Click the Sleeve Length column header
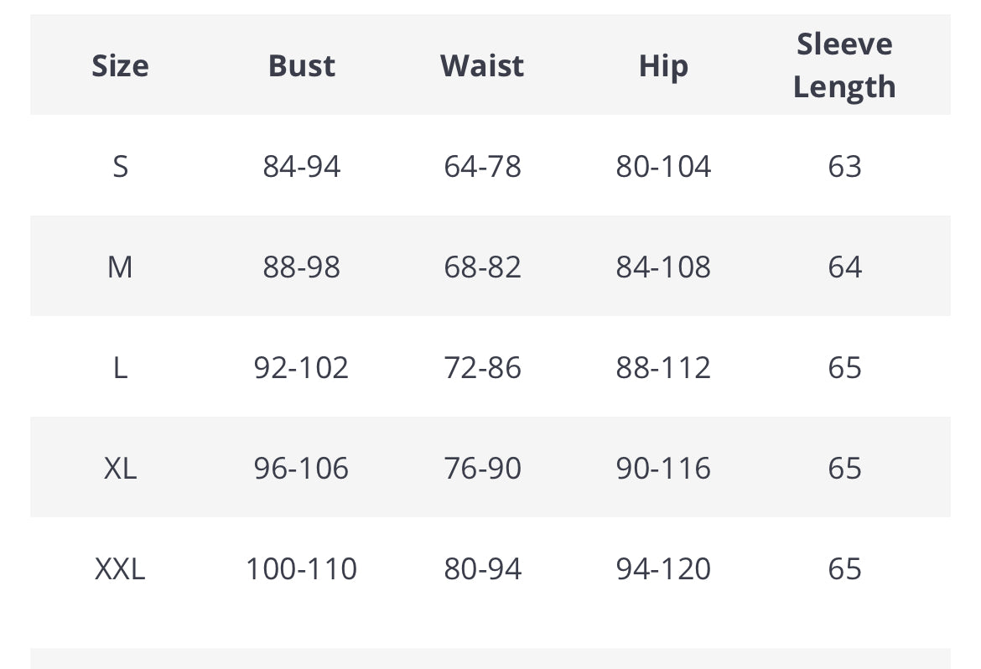The height and width of the screenshot is (669, 981). click(844, 65)
